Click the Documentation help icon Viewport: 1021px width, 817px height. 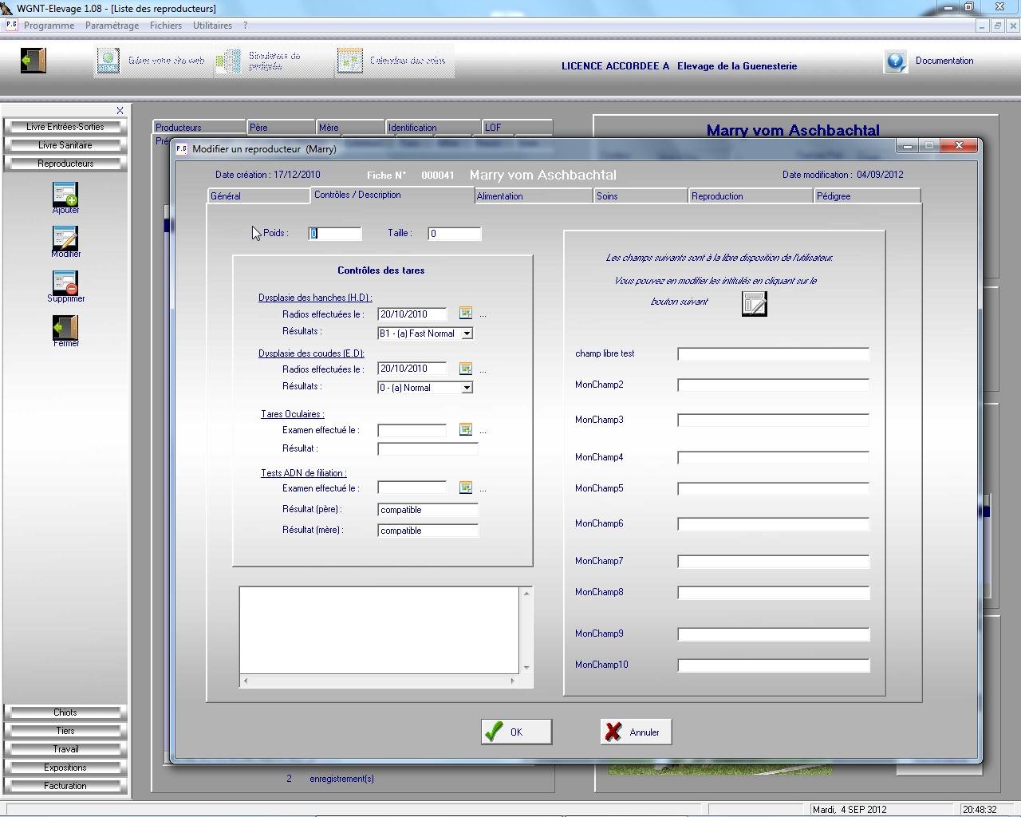895,61
